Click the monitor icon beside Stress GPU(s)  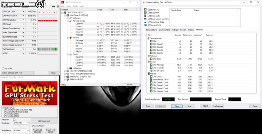pyautogui.click(x=145, y=25)
